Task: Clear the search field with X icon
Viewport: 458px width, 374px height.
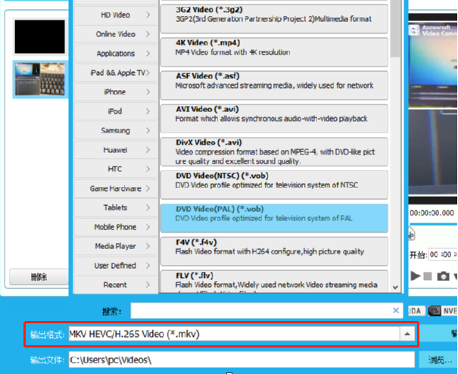Action: coord(396,310)
